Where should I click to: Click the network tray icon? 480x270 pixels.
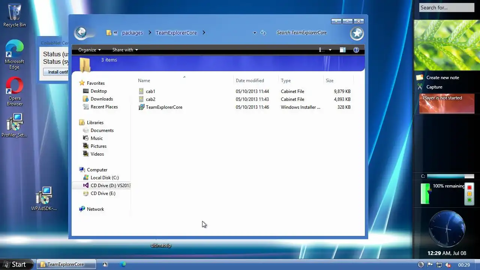click(439, 265)
